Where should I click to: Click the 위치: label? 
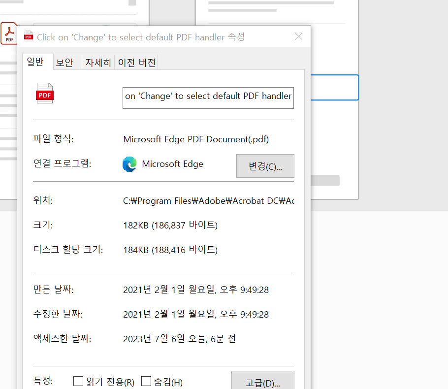click(43, 200)
